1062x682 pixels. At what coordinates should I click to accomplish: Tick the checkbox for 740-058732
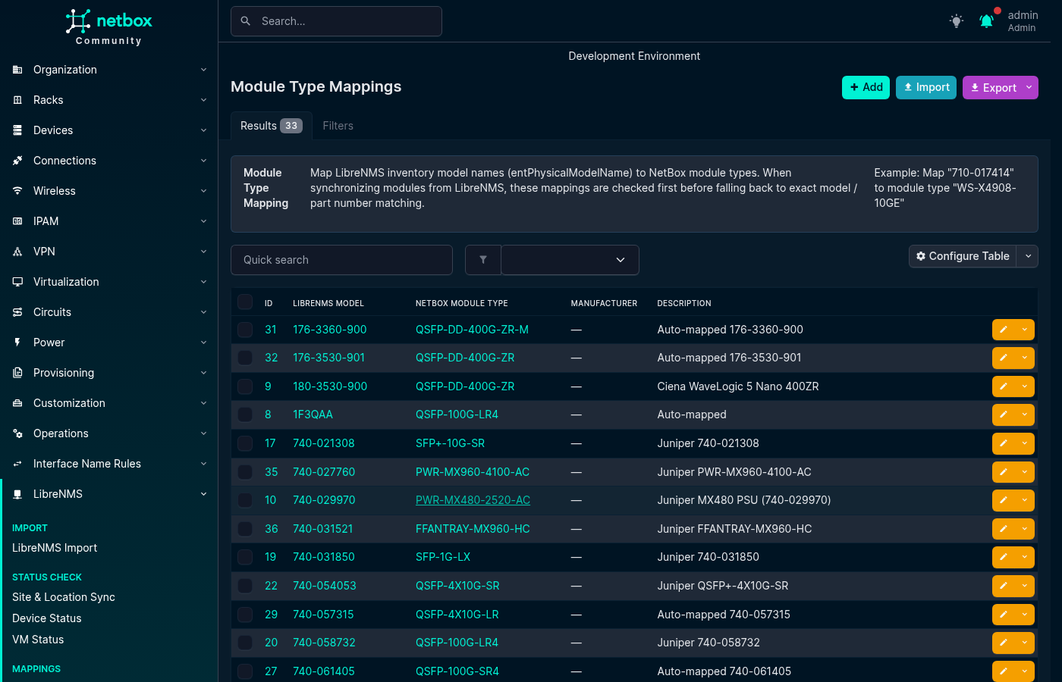[245, 643]
